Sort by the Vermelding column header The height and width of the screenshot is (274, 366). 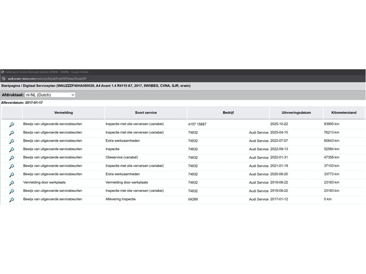point(63,112)
